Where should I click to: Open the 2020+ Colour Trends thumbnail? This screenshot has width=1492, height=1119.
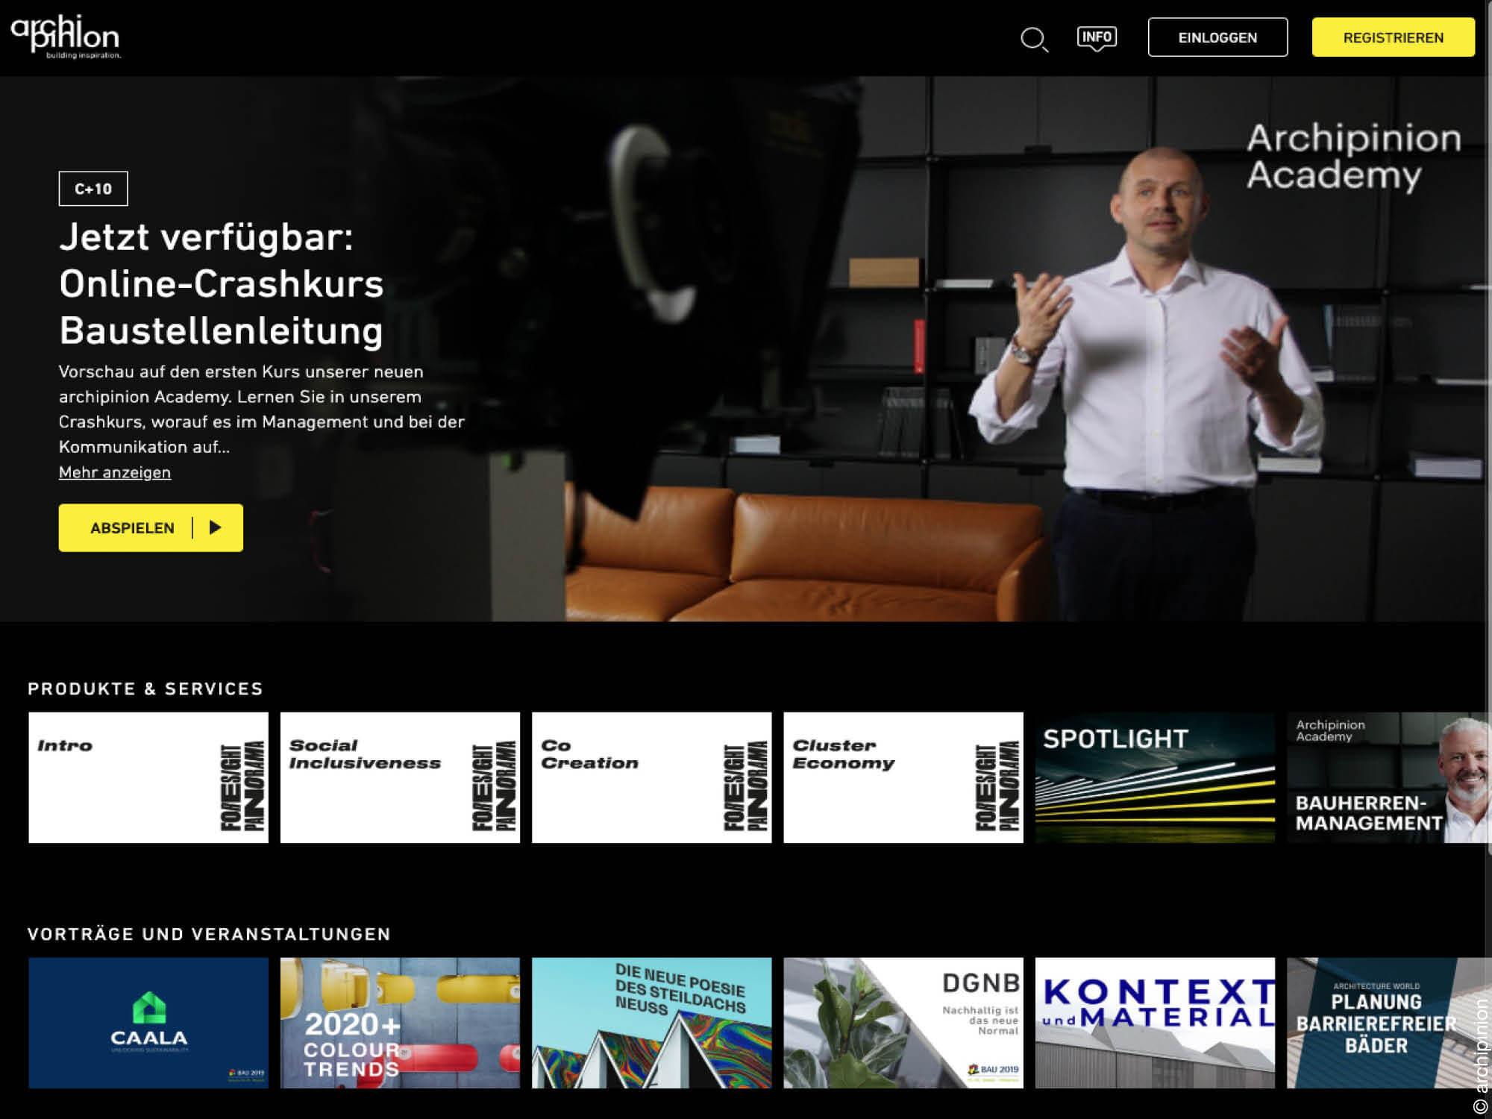pyautogui.click(x=400, y=1023)
